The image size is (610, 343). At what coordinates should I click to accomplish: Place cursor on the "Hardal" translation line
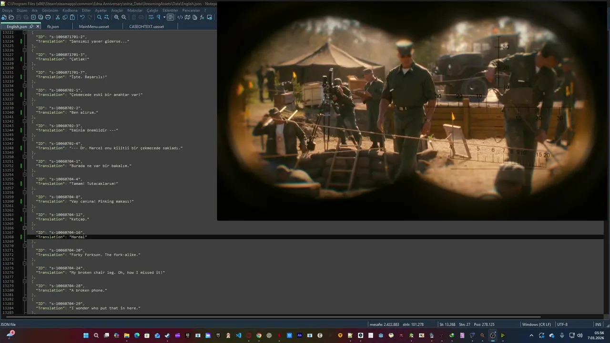click(61, 237)
